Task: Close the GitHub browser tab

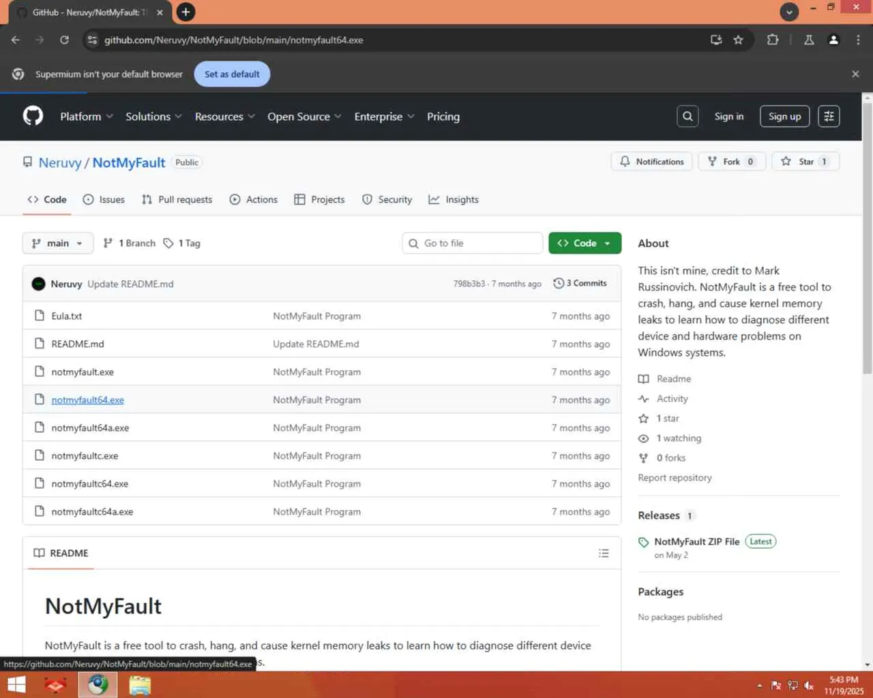Action: [160, 12]
